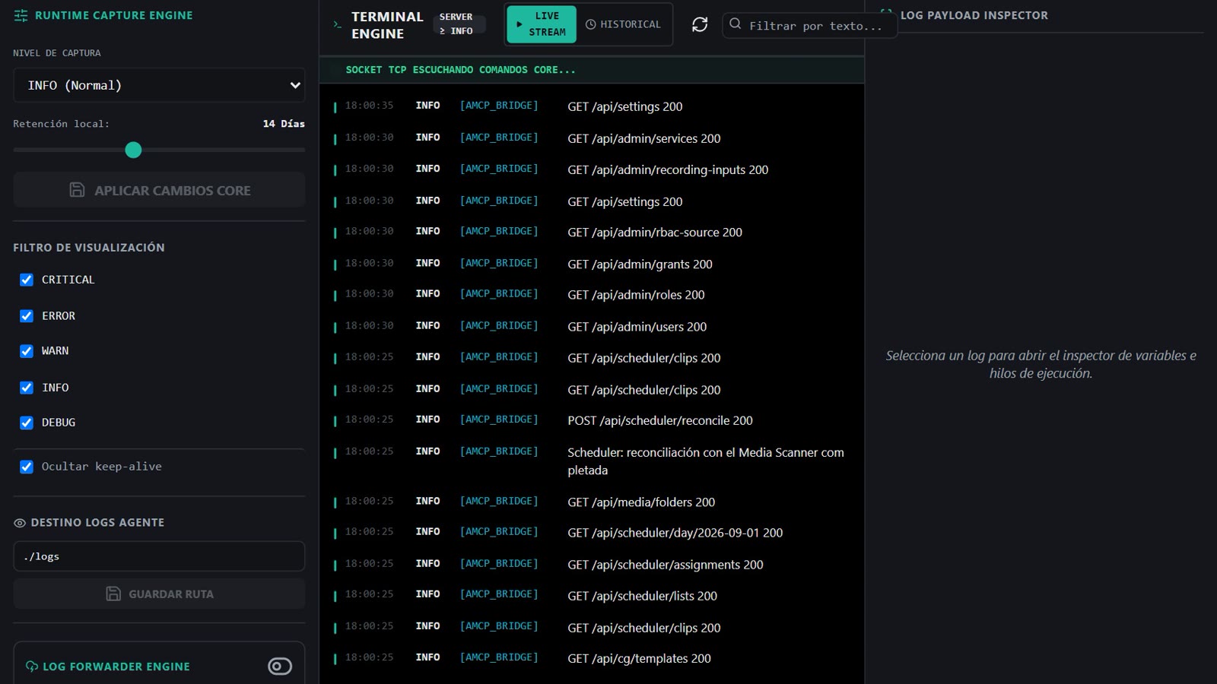Open the GET /api/admin/roles 200 log
This screenshot has height=684, width=1217.
pyautogui.click(x=592, y=294)
